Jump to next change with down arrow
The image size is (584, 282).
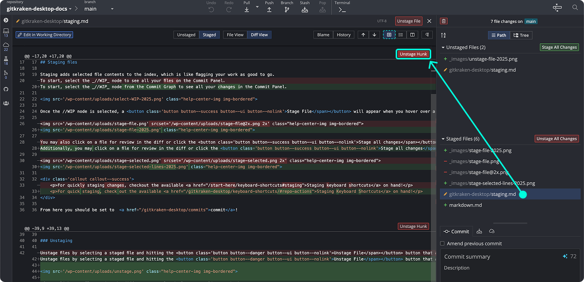coord(374,35)
